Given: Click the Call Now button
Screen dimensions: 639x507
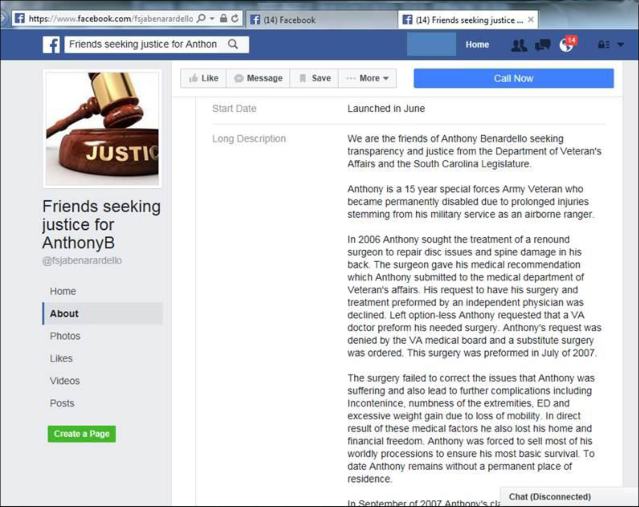Looking at the screenshot, I should click(x=514, y=79).
